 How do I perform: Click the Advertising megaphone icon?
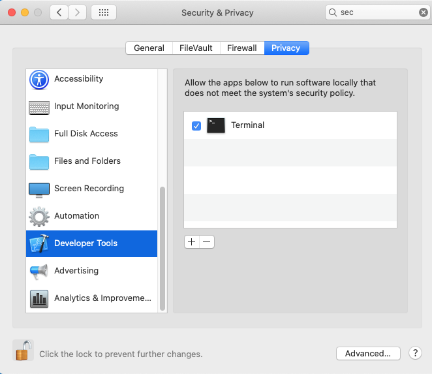39,271
